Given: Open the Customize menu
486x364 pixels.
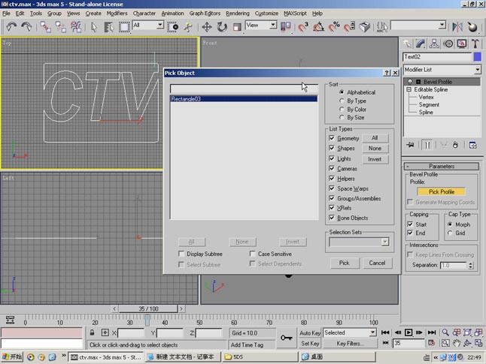Looking at the screenshot, I should [x=266, y=14].
